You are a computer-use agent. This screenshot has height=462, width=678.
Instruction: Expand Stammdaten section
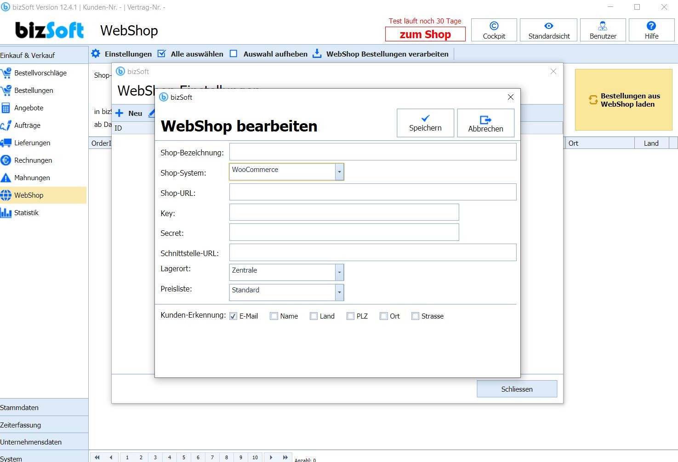[44, 408]
